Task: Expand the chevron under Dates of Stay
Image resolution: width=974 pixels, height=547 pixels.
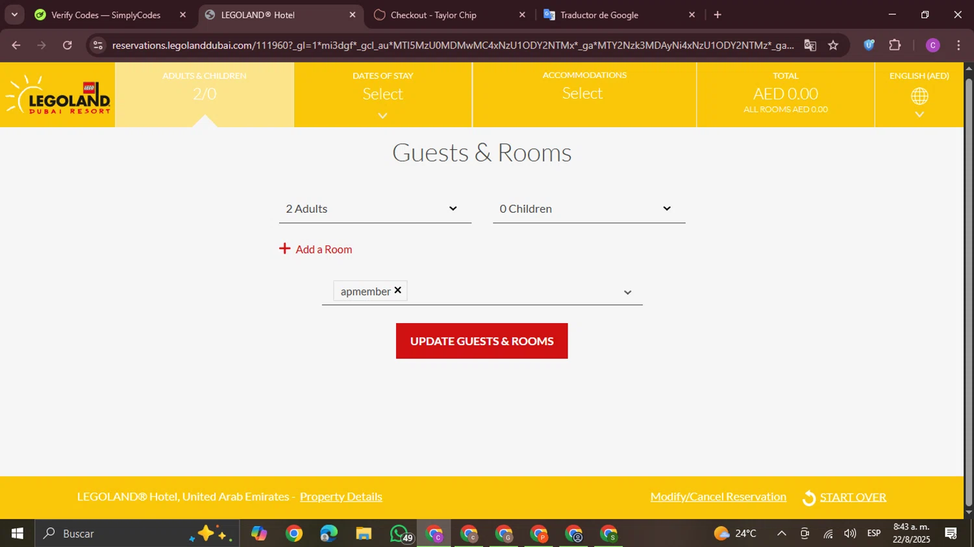Action: 383,115
